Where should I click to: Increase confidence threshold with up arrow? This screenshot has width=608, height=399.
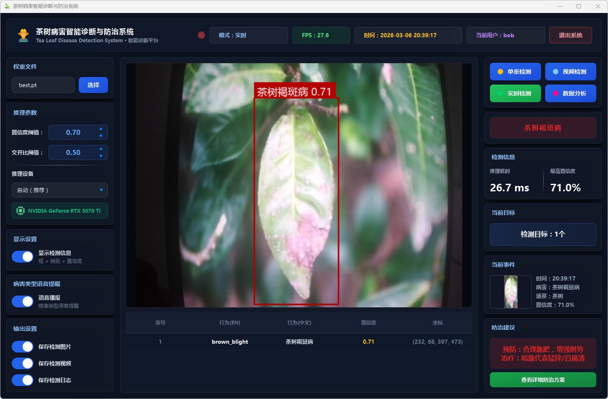(x=101, y=129)
